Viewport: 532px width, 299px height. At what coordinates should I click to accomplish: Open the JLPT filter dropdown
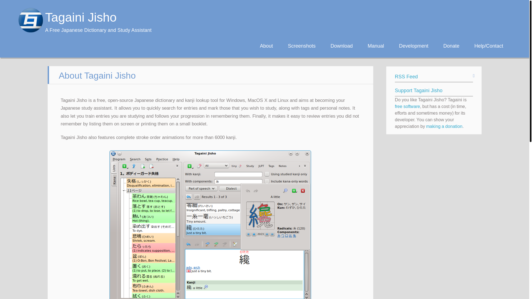coord(261,166)
